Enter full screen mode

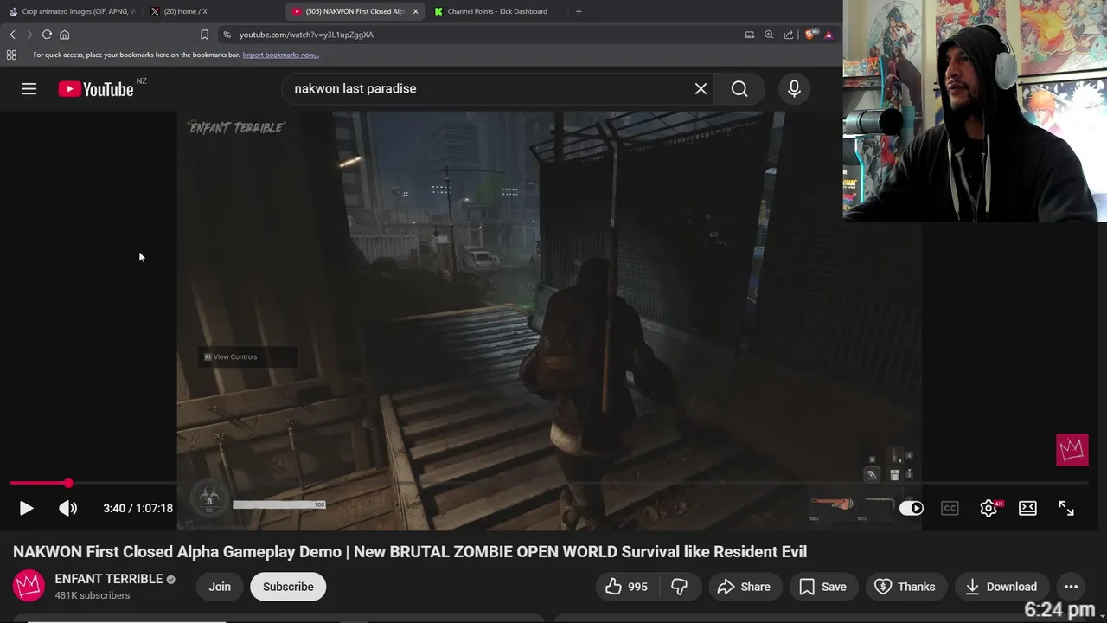pos(1066,508)
